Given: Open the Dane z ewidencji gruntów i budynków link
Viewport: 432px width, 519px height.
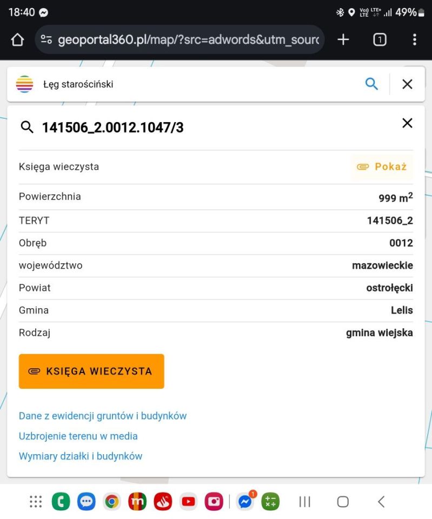Looking at the screenshot, I should click(103, 416).
